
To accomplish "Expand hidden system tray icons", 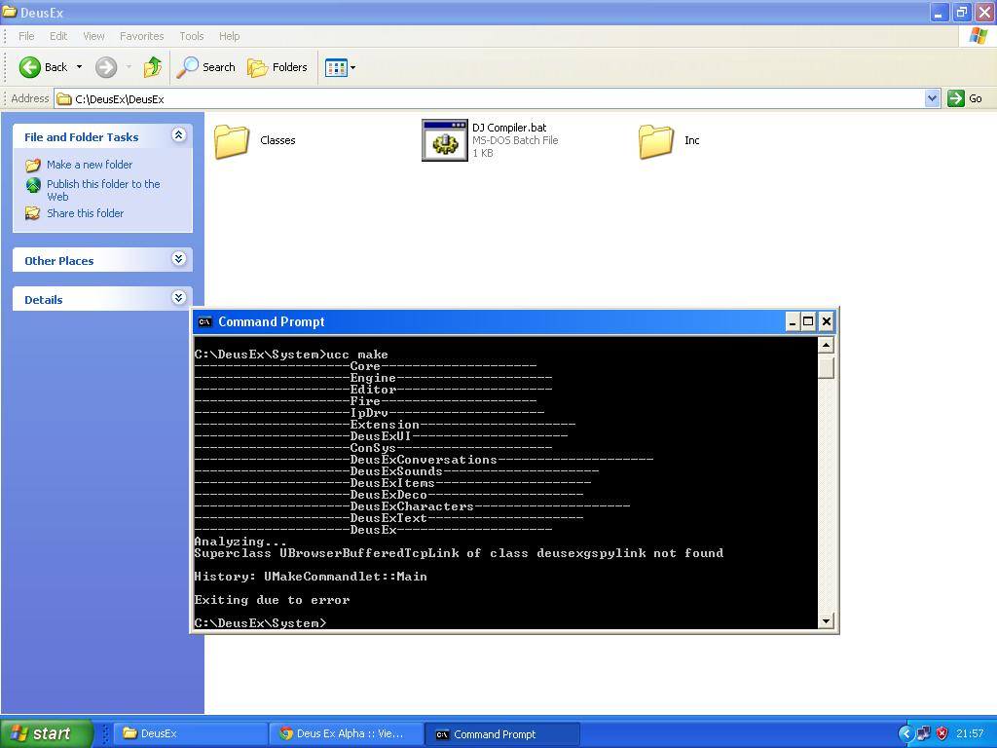I will (x=906, y=733).
